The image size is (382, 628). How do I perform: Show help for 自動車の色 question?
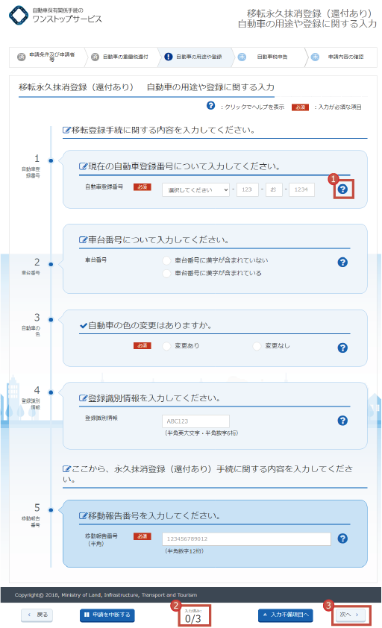tap(342, 348)
